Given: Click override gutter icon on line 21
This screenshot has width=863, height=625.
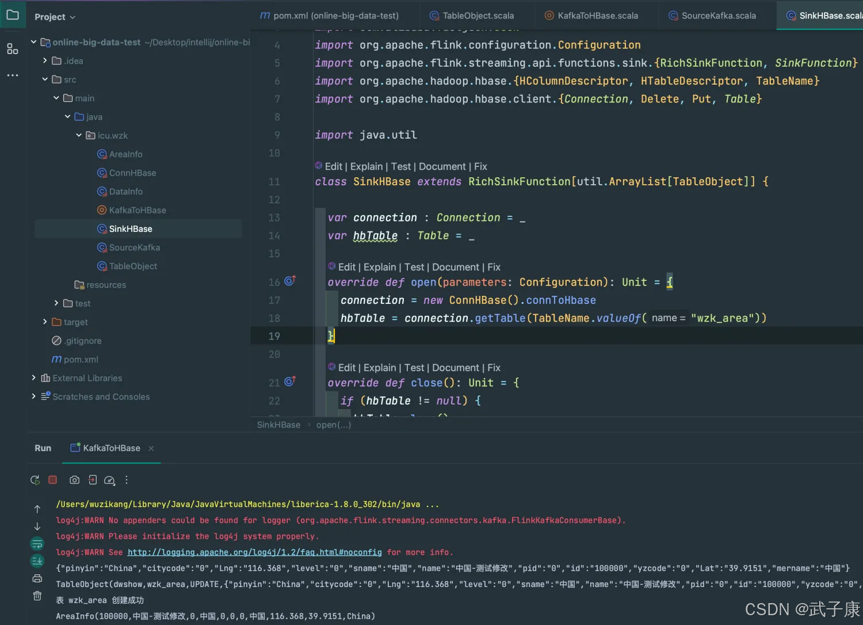Looking at the screenshot, I should tap(290, 382).
